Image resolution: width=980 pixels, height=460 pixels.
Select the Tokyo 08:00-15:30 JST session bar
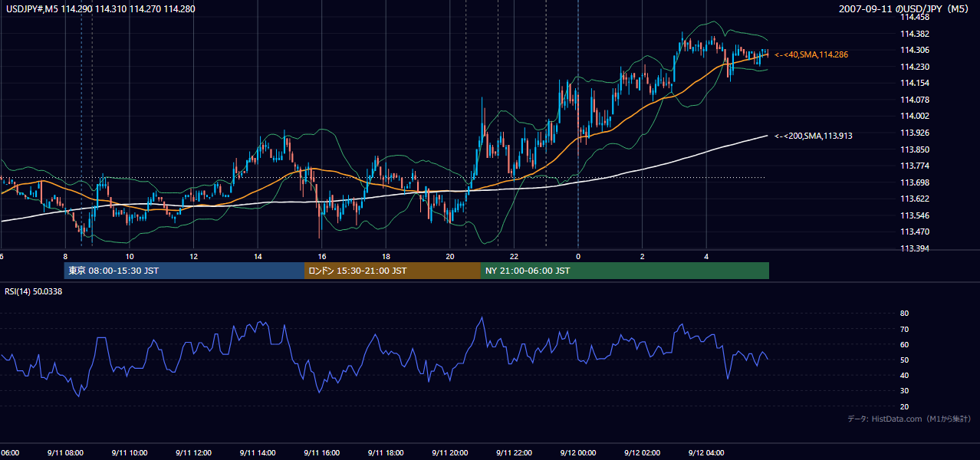click(x=184, y=271)
